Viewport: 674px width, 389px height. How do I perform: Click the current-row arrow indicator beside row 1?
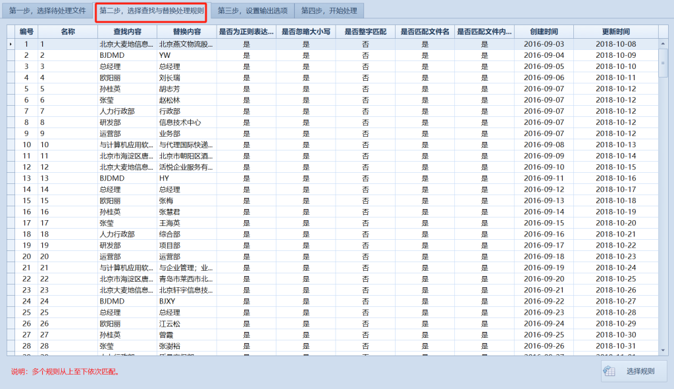[11, 44]
